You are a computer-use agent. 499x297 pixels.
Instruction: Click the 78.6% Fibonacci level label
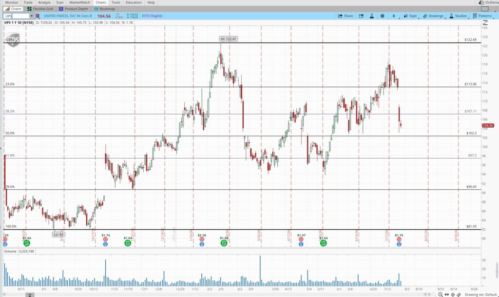pyautogui.click(x=10, y=187)
